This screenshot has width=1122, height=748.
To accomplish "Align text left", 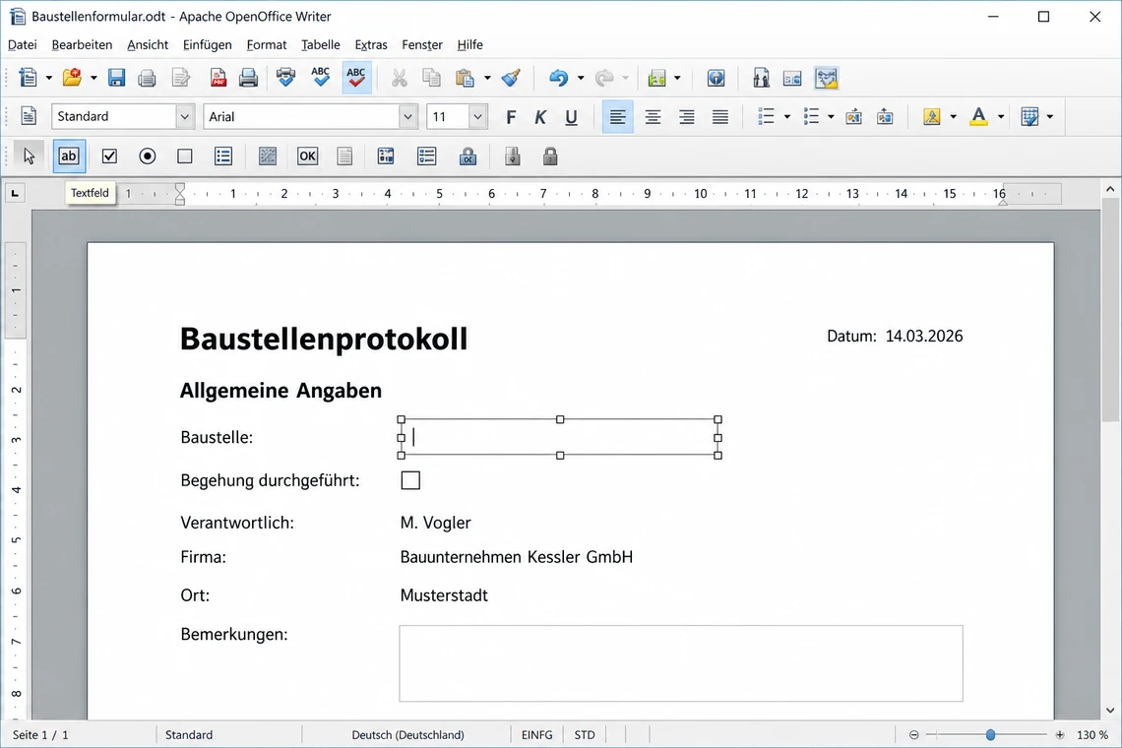I will tap(617, 117).
